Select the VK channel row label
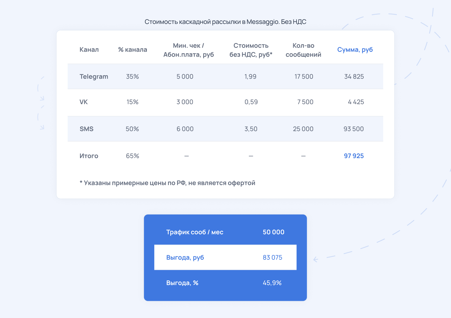 pos(83,102)
